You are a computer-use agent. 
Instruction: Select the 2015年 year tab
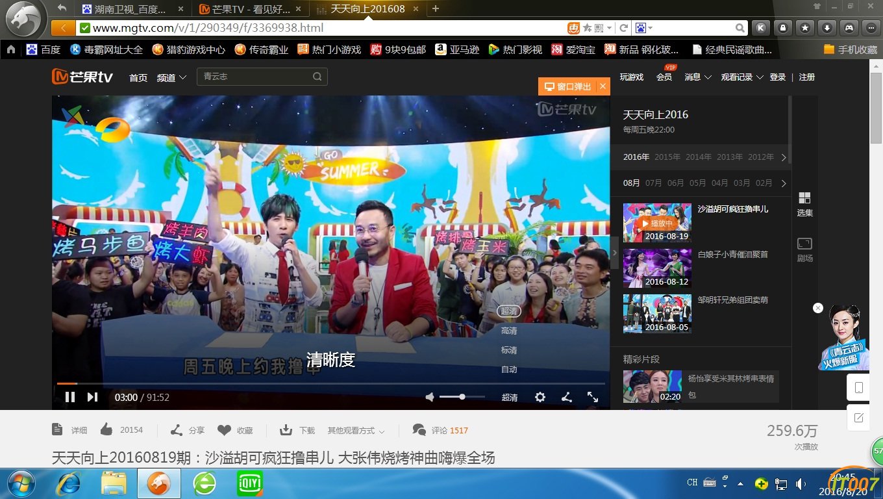pos(667,157)
